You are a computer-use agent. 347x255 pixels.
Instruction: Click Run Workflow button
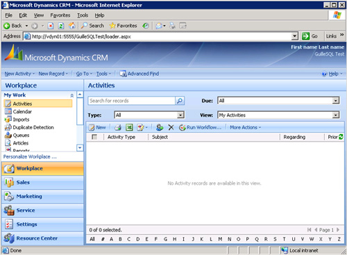click(x=201, y=127)
